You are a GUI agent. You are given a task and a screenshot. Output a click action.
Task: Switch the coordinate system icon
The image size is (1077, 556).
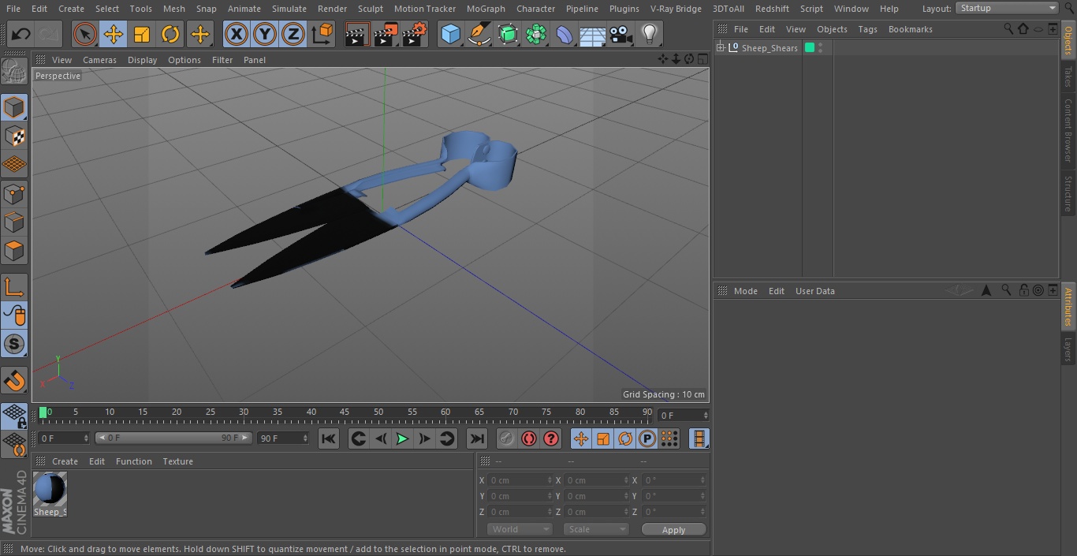tap(322, 35)
